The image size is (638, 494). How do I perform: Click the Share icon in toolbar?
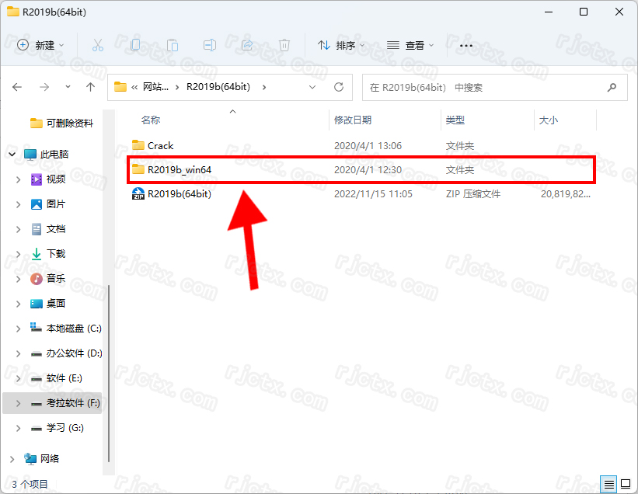[x=247, y=46]
